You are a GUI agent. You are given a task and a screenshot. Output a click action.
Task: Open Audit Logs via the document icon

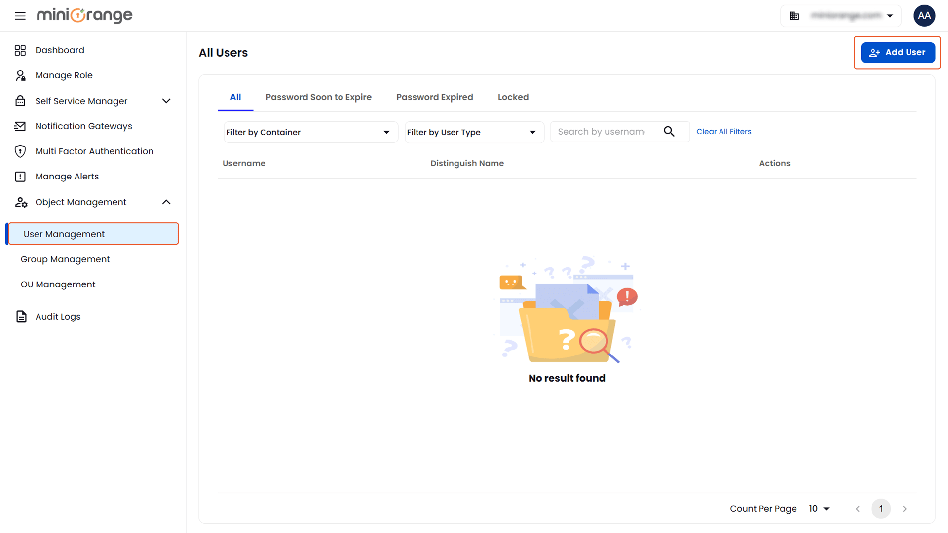coord(20,316)
